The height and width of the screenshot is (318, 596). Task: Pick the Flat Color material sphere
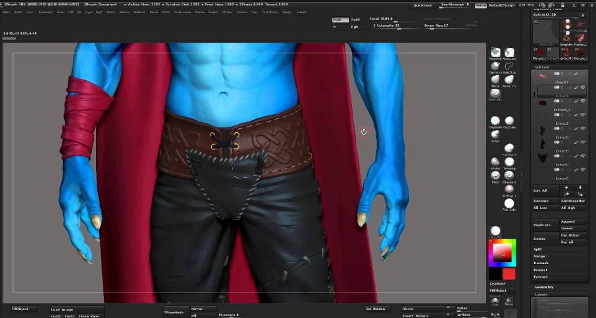(509, 204)
